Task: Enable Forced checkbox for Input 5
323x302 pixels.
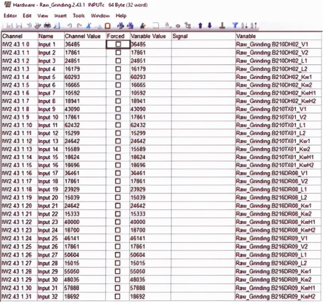Action: tap(118, 77)
